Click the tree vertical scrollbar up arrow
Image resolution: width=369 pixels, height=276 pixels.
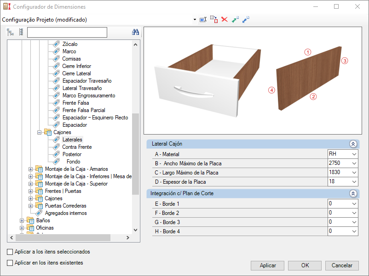click(x=135, y=45)
